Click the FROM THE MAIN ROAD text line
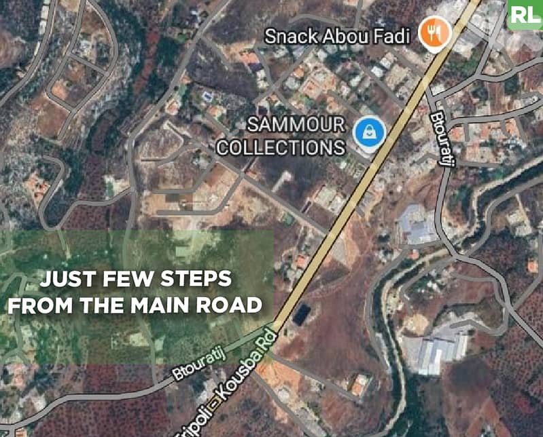This screenshot has width=543, height=437. 135,305
